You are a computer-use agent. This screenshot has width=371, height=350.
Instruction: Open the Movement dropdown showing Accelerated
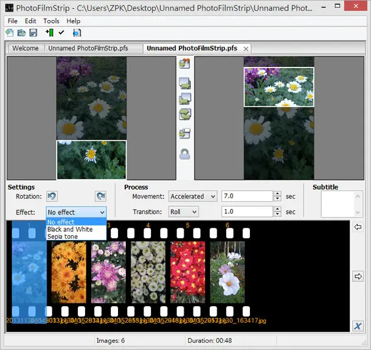[193, 196]
